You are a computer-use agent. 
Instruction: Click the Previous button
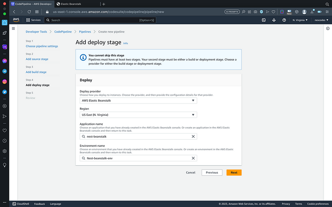212,173
